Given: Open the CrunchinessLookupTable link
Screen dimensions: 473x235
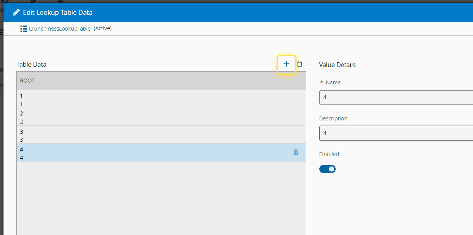Looking at the screenshot, I should point(59,29).
